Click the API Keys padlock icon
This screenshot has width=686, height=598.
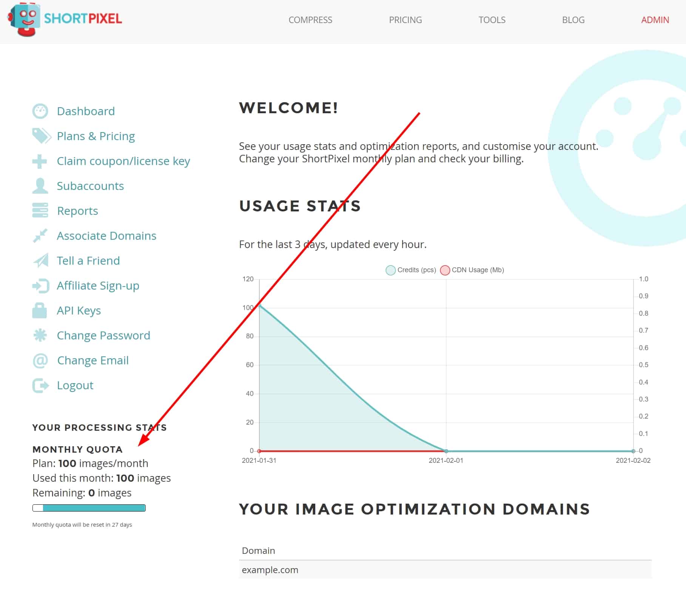pyautogui.click(x=40, y=310)
